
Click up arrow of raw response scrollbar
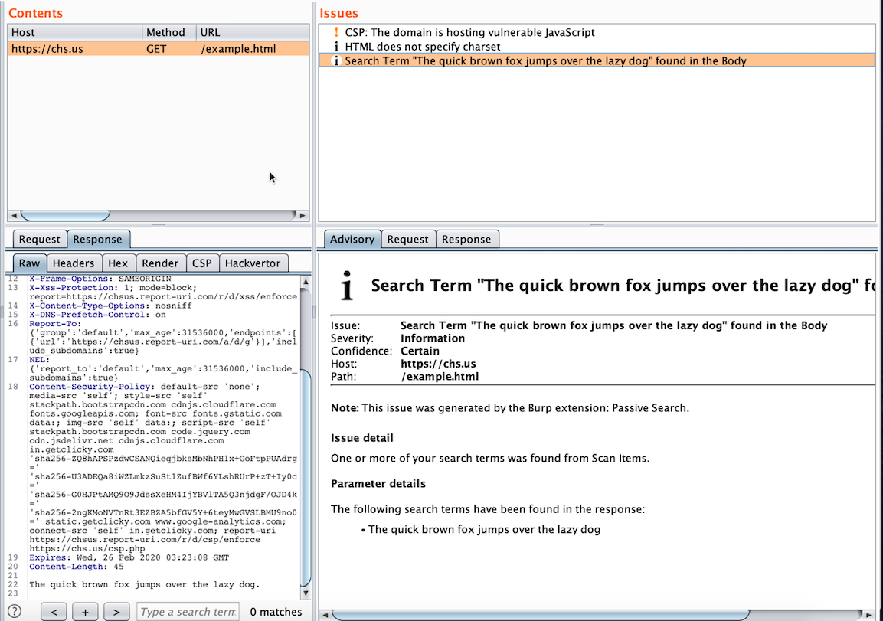coord(306,282)
